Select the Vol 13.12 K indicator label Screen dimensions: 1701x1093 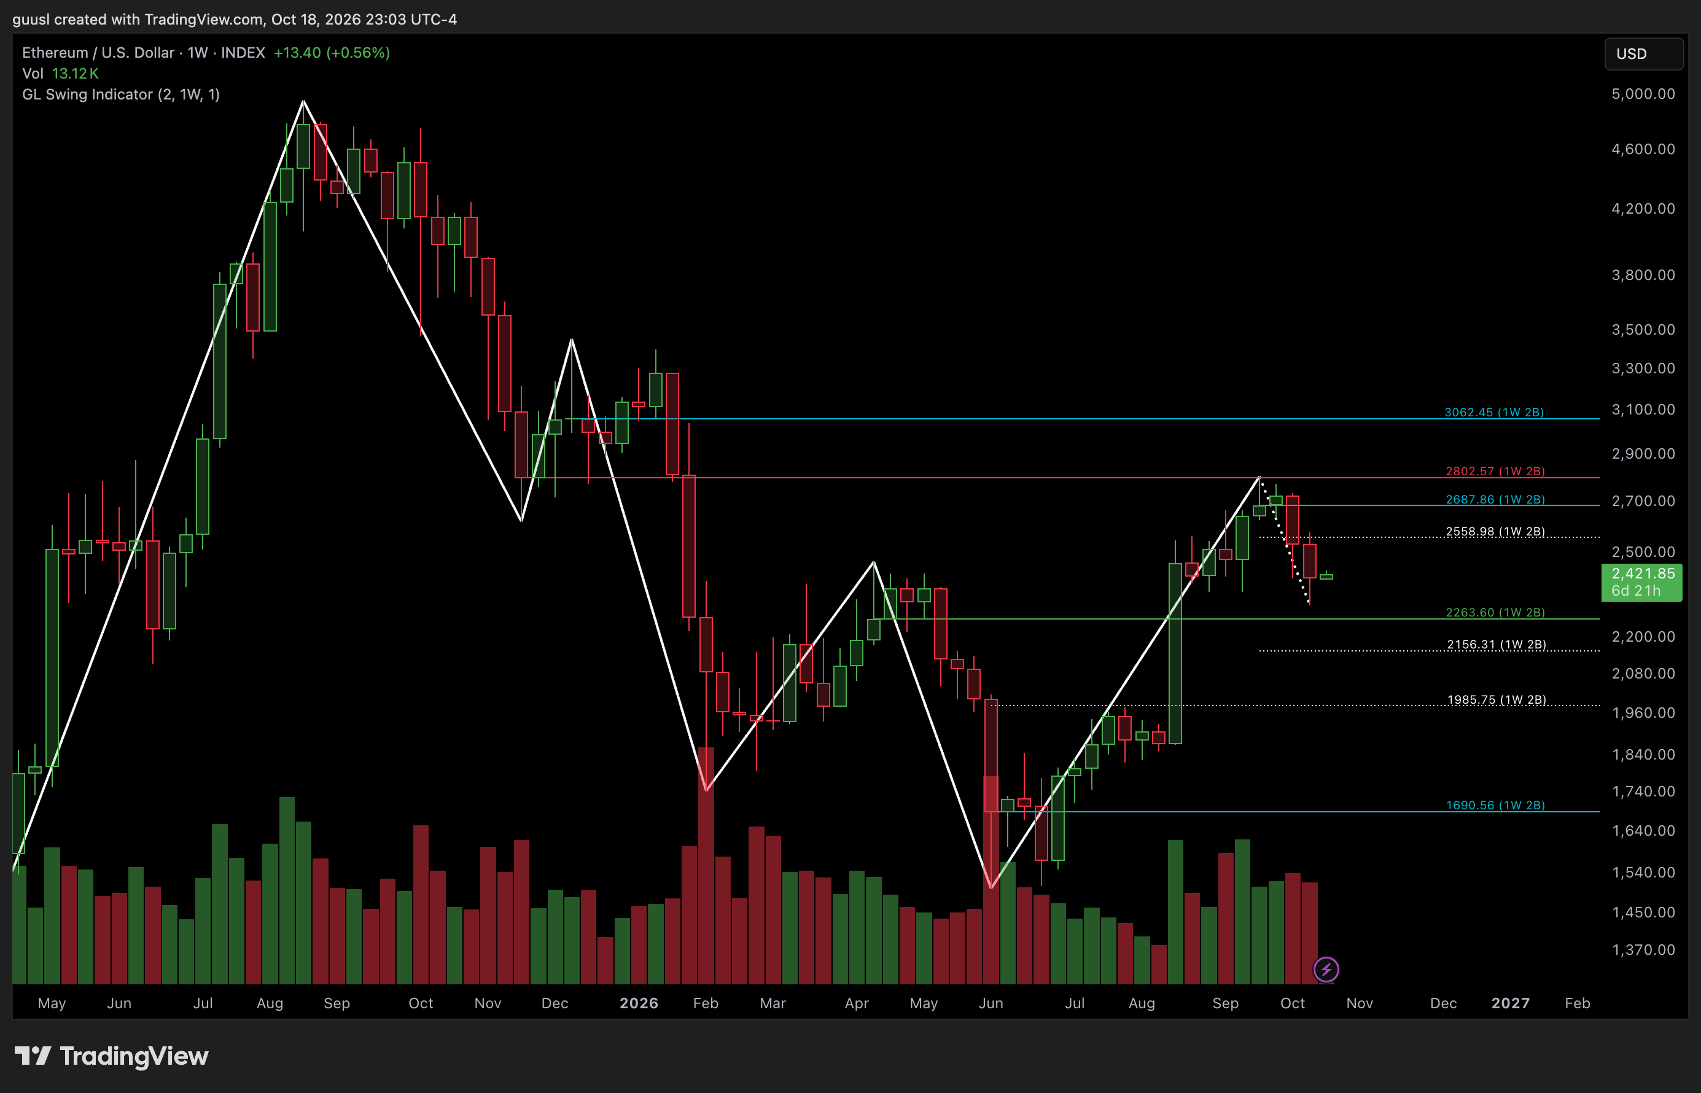[x=60, y=73]
